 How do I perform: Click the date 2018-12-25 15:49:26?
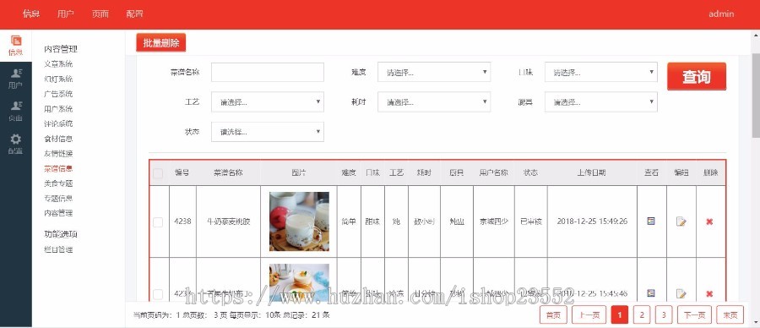click(592, 221)
